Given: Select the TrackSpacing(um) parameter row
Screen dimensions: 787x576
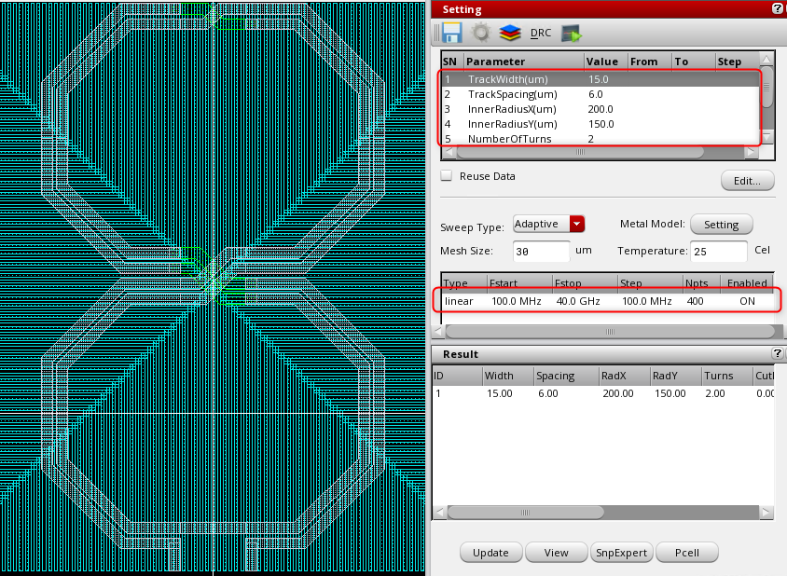Looking at the screenshot, I should click(x=513, y=94).
